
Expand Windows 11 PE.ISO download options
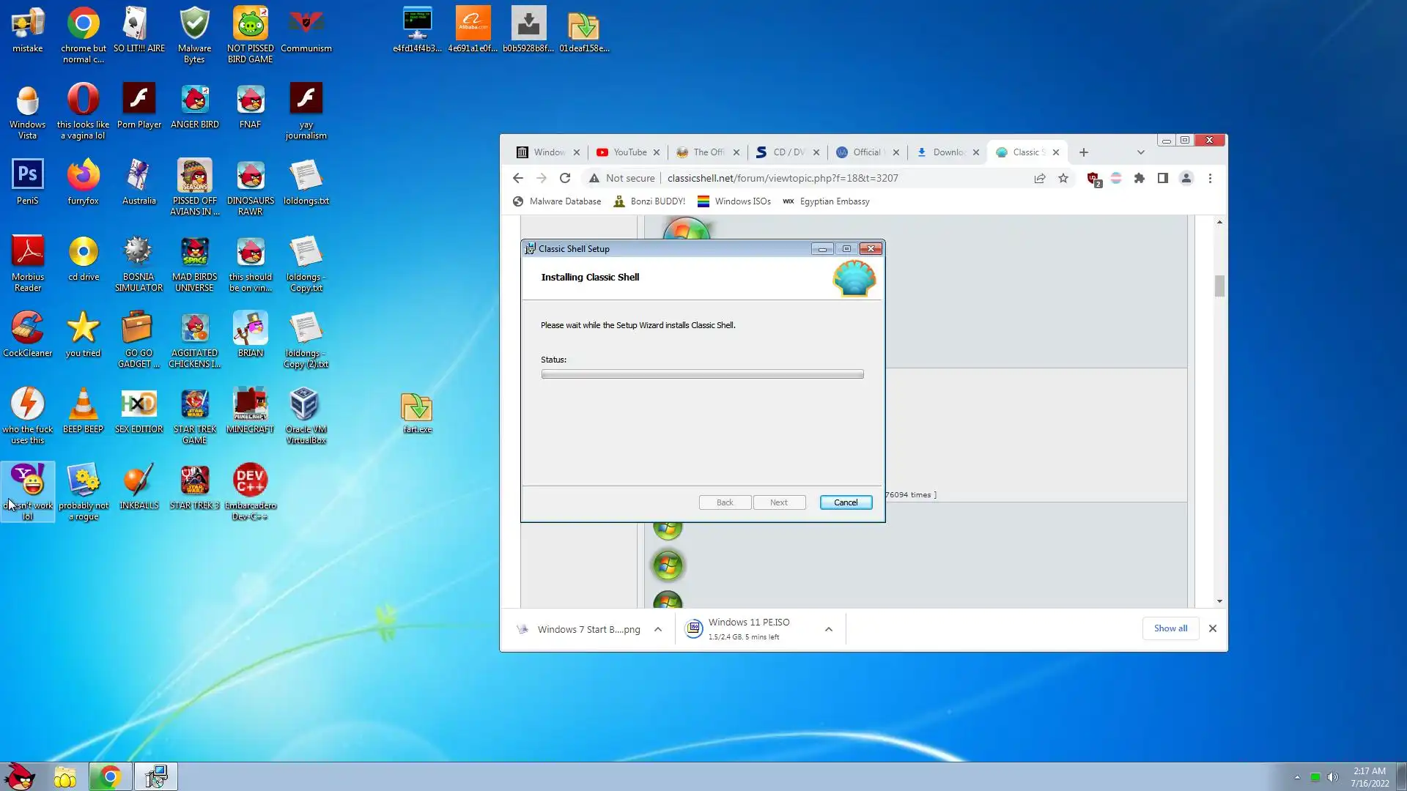click(828, 629)
